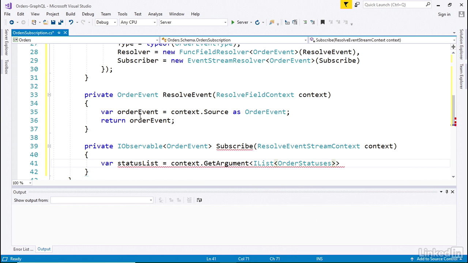Undo the last edit

click(71, 22)
